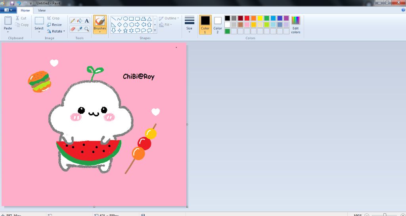Pick the red color swatch
Screen dimensions: 406x216
tap(247, 18)
